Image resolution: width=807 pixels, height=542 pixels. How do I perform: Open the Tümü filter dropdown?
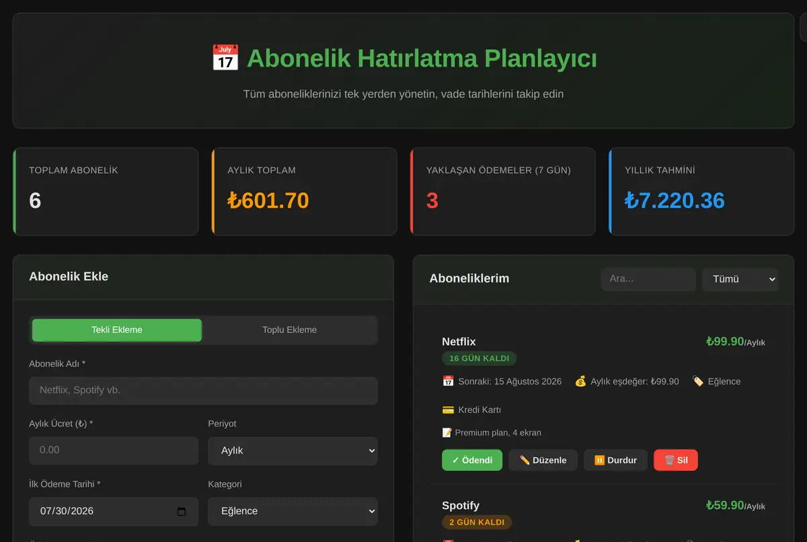(740, 279)
